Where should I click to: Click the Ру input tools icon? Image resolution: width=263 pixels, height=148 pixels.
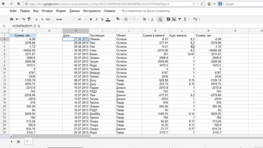195,19
